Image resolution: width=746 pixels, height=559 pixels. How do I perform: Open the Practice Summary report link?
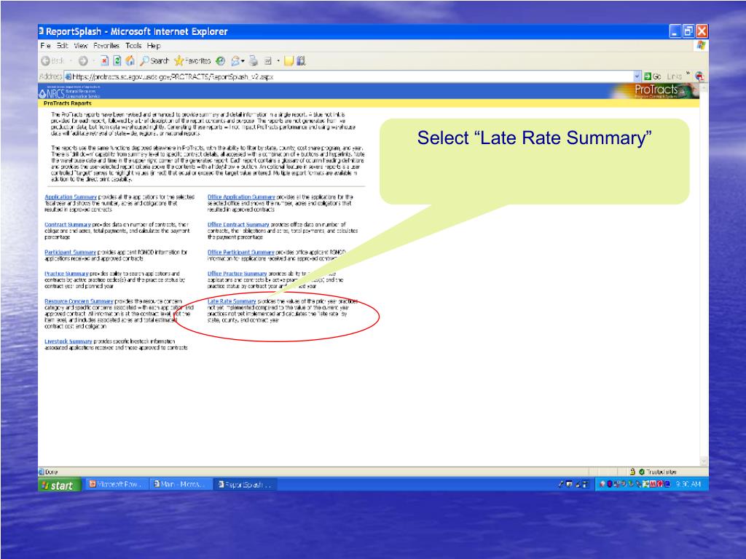(66, 274)
